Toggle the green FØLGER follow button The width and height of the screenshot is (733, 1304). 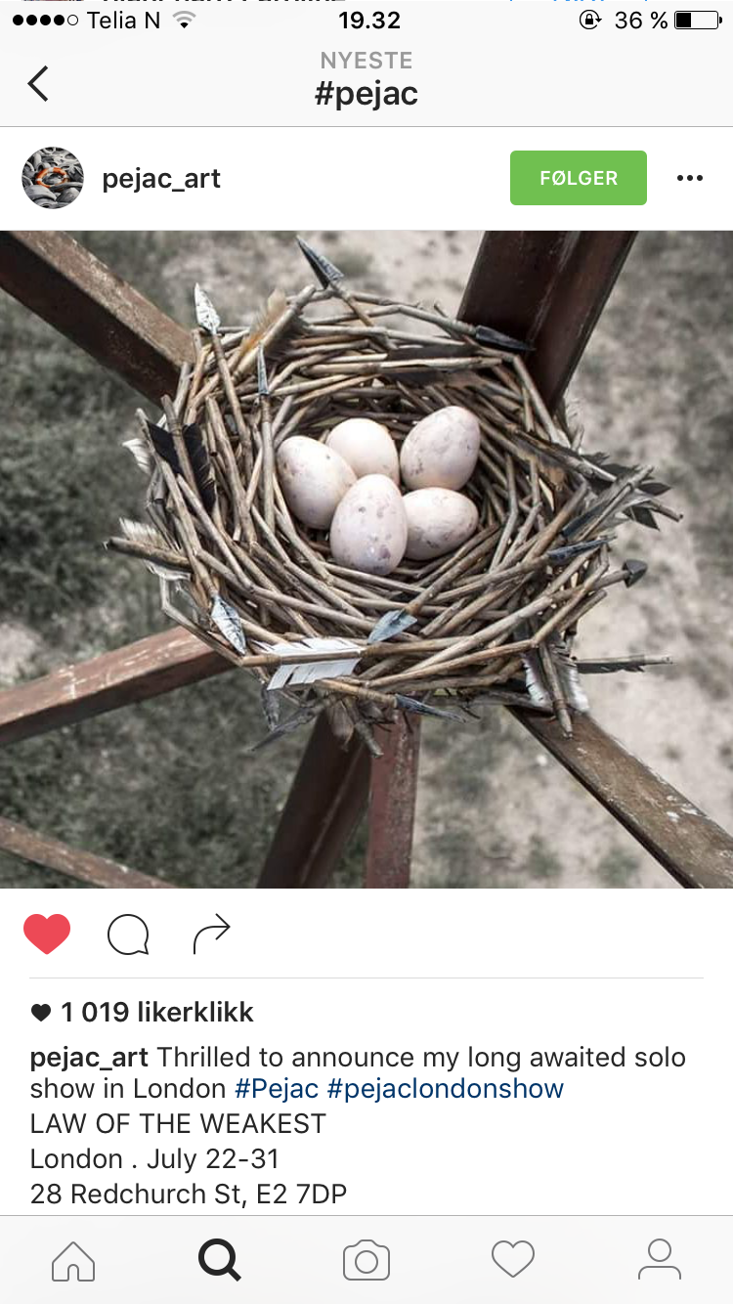(579, 178)
